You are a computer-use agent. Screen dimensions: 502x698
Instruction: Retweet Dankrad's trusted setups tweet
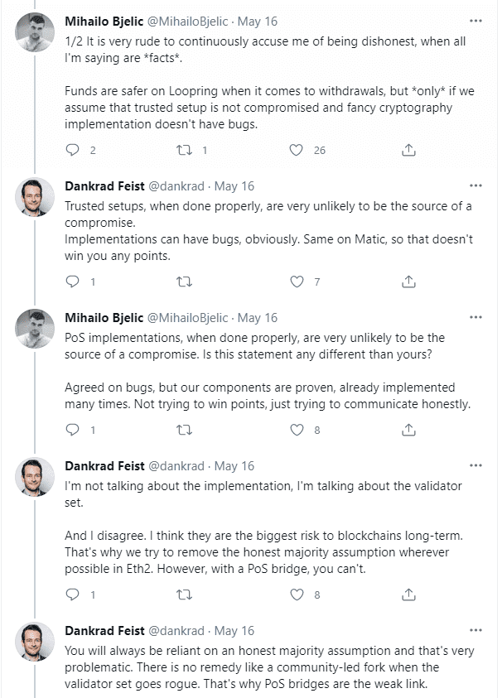[185, 282]
